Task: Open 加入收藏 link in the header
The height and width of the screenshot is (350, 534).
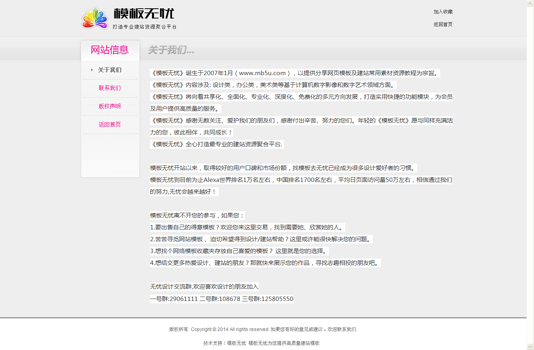Action: [443, 12]
